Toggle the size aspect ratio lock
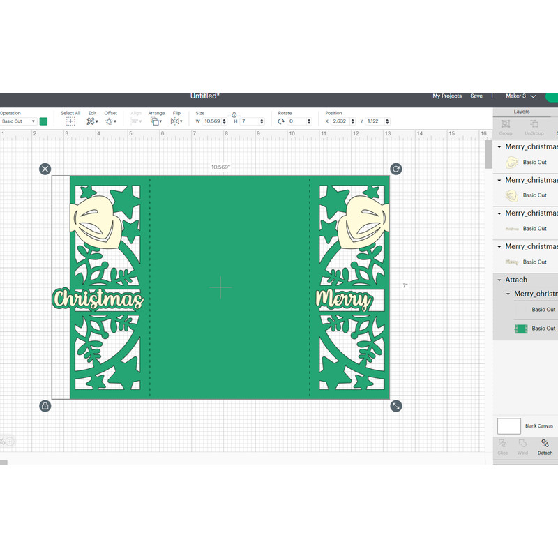The image size is (558, 558). 234,114
